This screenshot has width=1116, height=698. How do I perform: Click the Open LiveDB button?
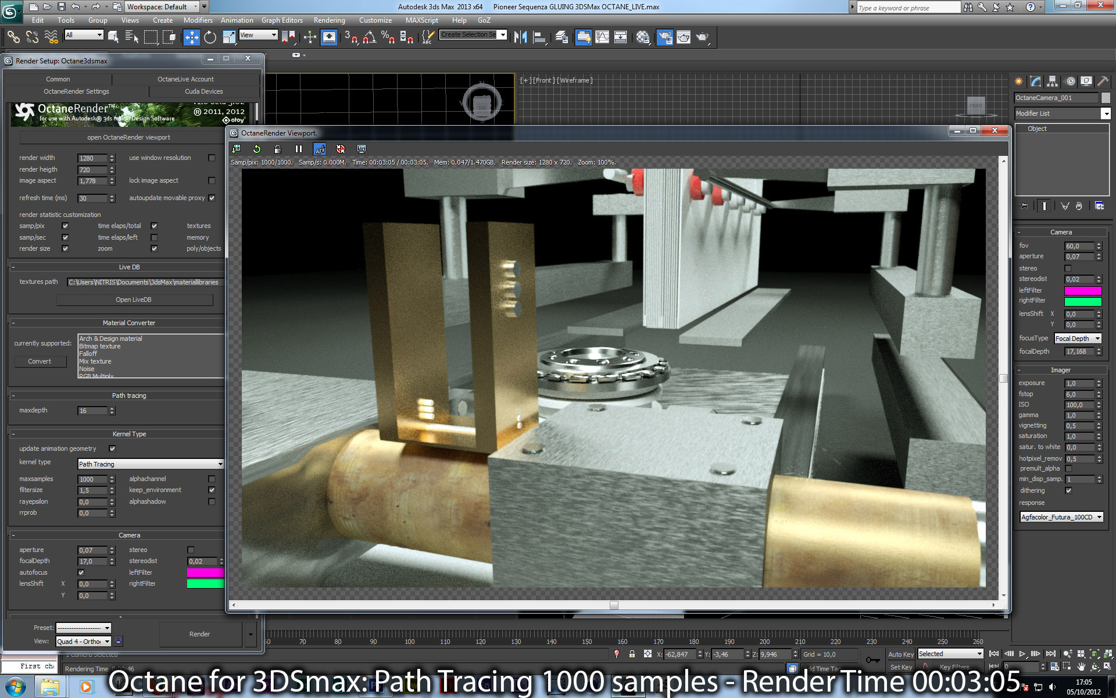(x=134, y=300)
